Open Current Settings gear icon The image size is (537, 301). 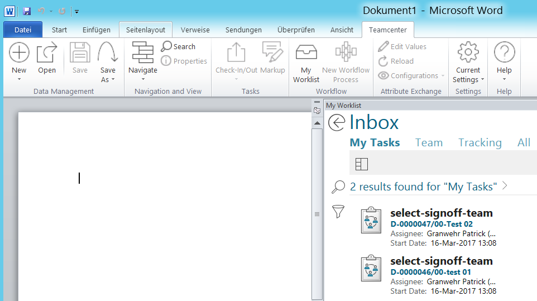(468, 54)
